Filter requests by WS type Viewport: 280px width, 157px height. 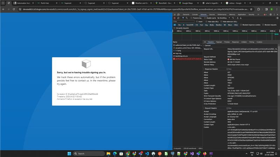pyautogui.click(x=225, y=25)
